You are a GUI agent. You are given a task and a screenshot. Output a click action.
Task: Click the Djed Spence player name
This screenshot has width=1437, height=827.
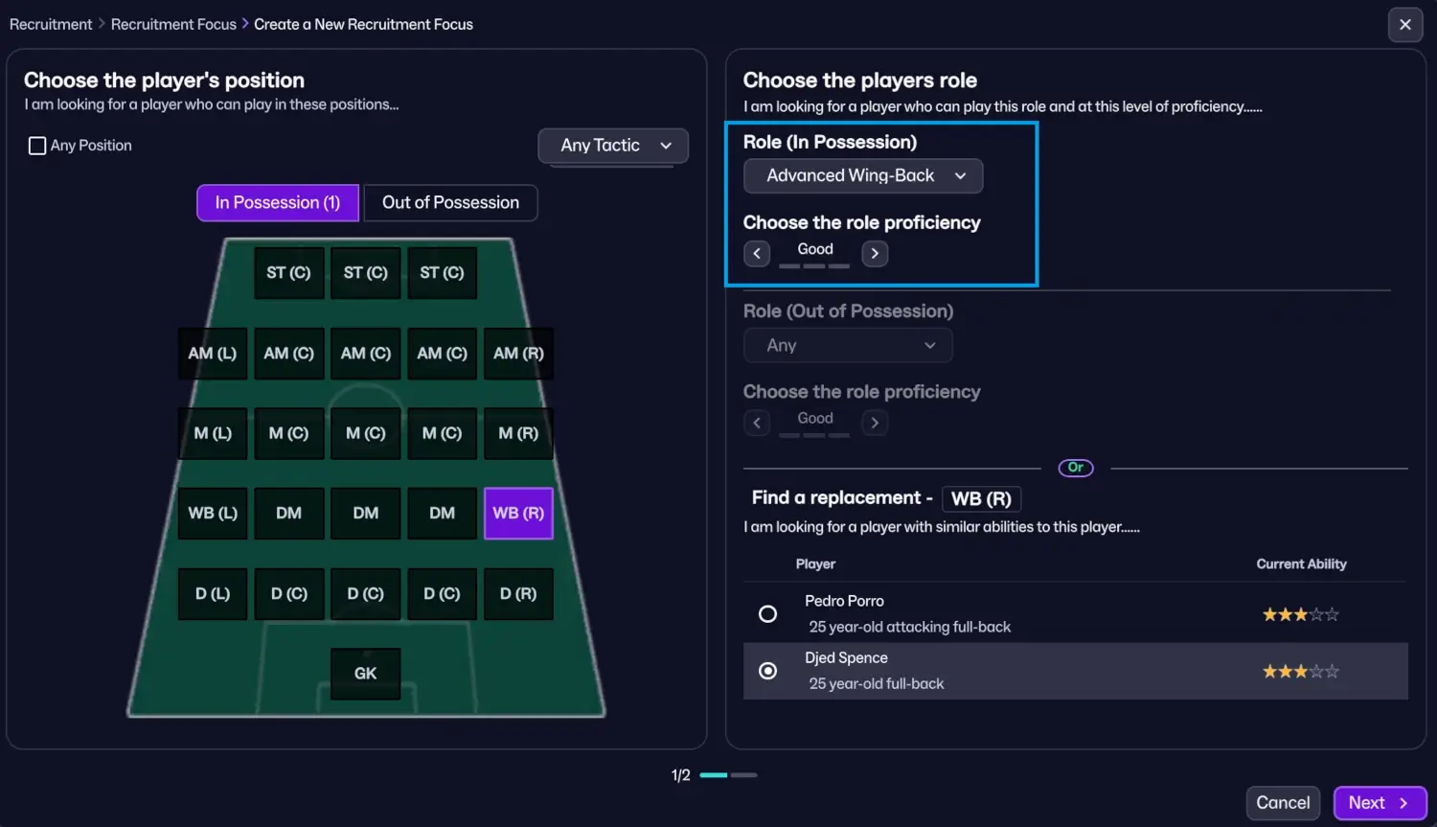pyautogui.click(x=846, y=658)
